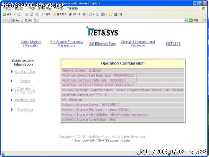Screen dimensions: 209x157
Task: Click Maximum Number of CPEs row
Action: [x=122, y=95]
